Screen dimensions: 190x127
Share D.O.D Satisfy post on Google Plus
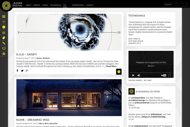(27, 70)
